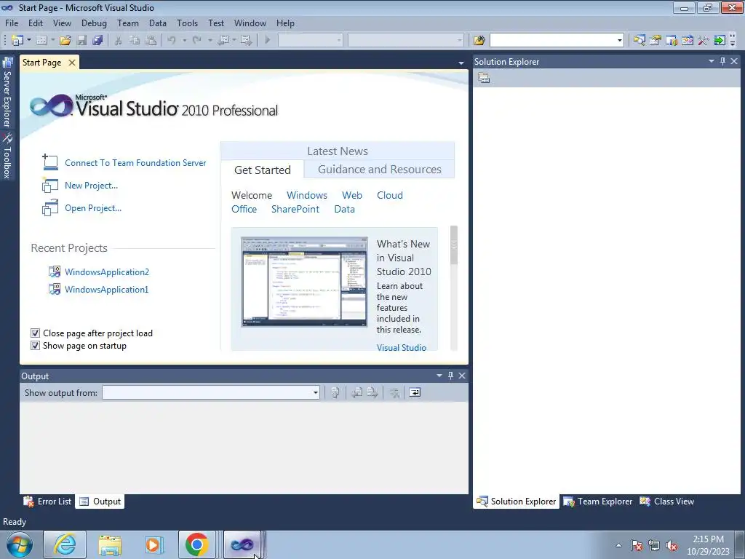Viewport: 745px width, 559px height.
Task: Click the Open Project... link
Action: [x=93, y=208]
